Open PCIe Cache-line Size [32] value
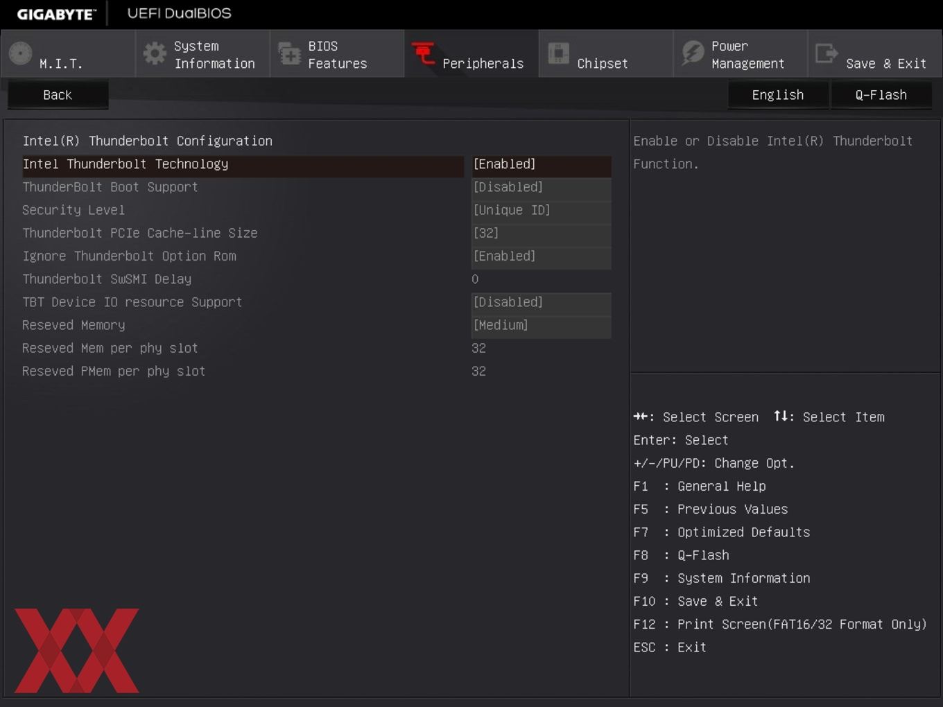The image size is (943, 707). (541, 233)
